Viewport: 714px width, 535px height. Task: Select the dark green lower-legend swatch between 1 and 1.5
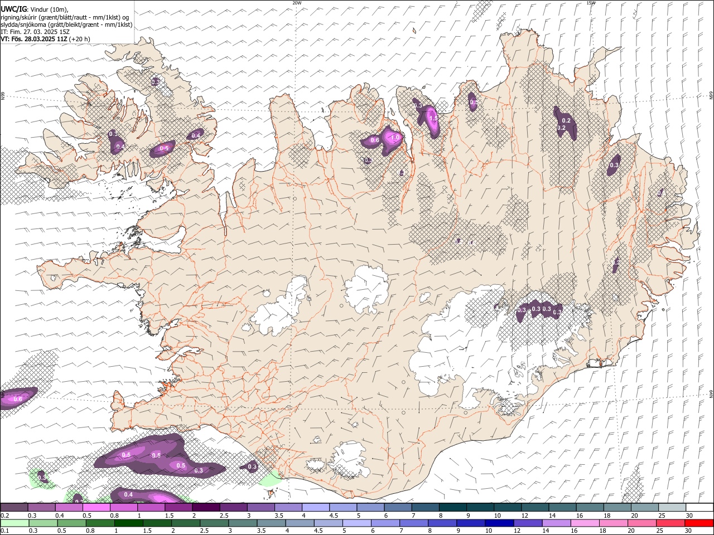(x=129, y=523)
